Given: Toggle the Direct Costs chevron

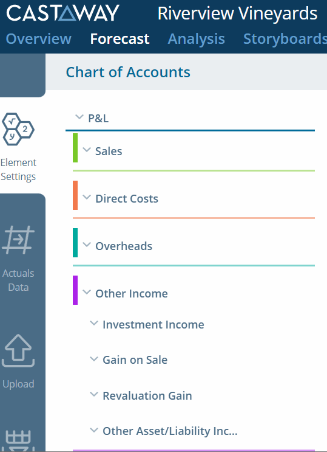Looking at the screenshot, I should tap(87, 197).
